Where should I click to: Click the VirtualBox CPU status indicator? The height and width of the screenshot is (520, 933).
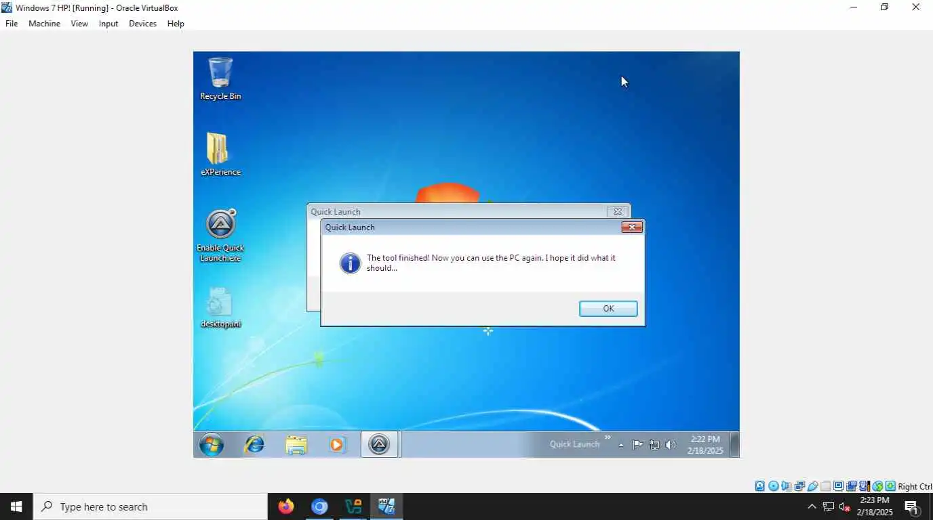(x=865, y=486)
